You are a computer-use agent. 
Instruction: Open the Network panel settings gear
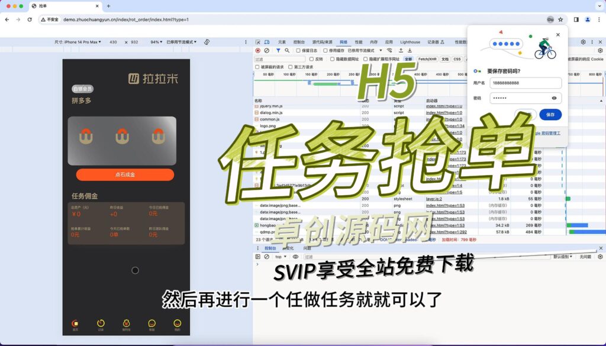600,51
